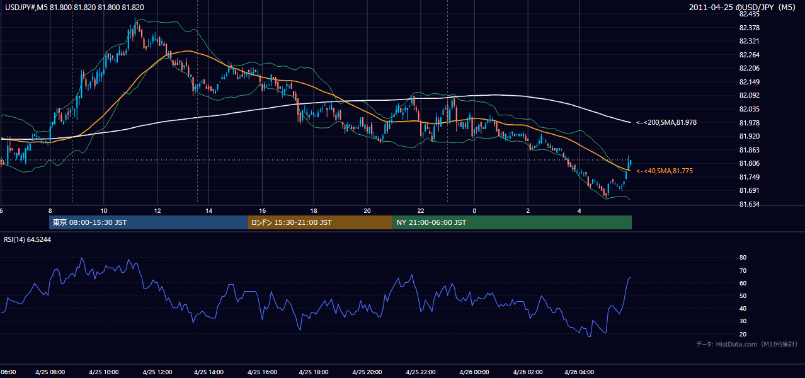
Task: Click the 4/26 02:00 time label
Action: click(x=527, y=372)
